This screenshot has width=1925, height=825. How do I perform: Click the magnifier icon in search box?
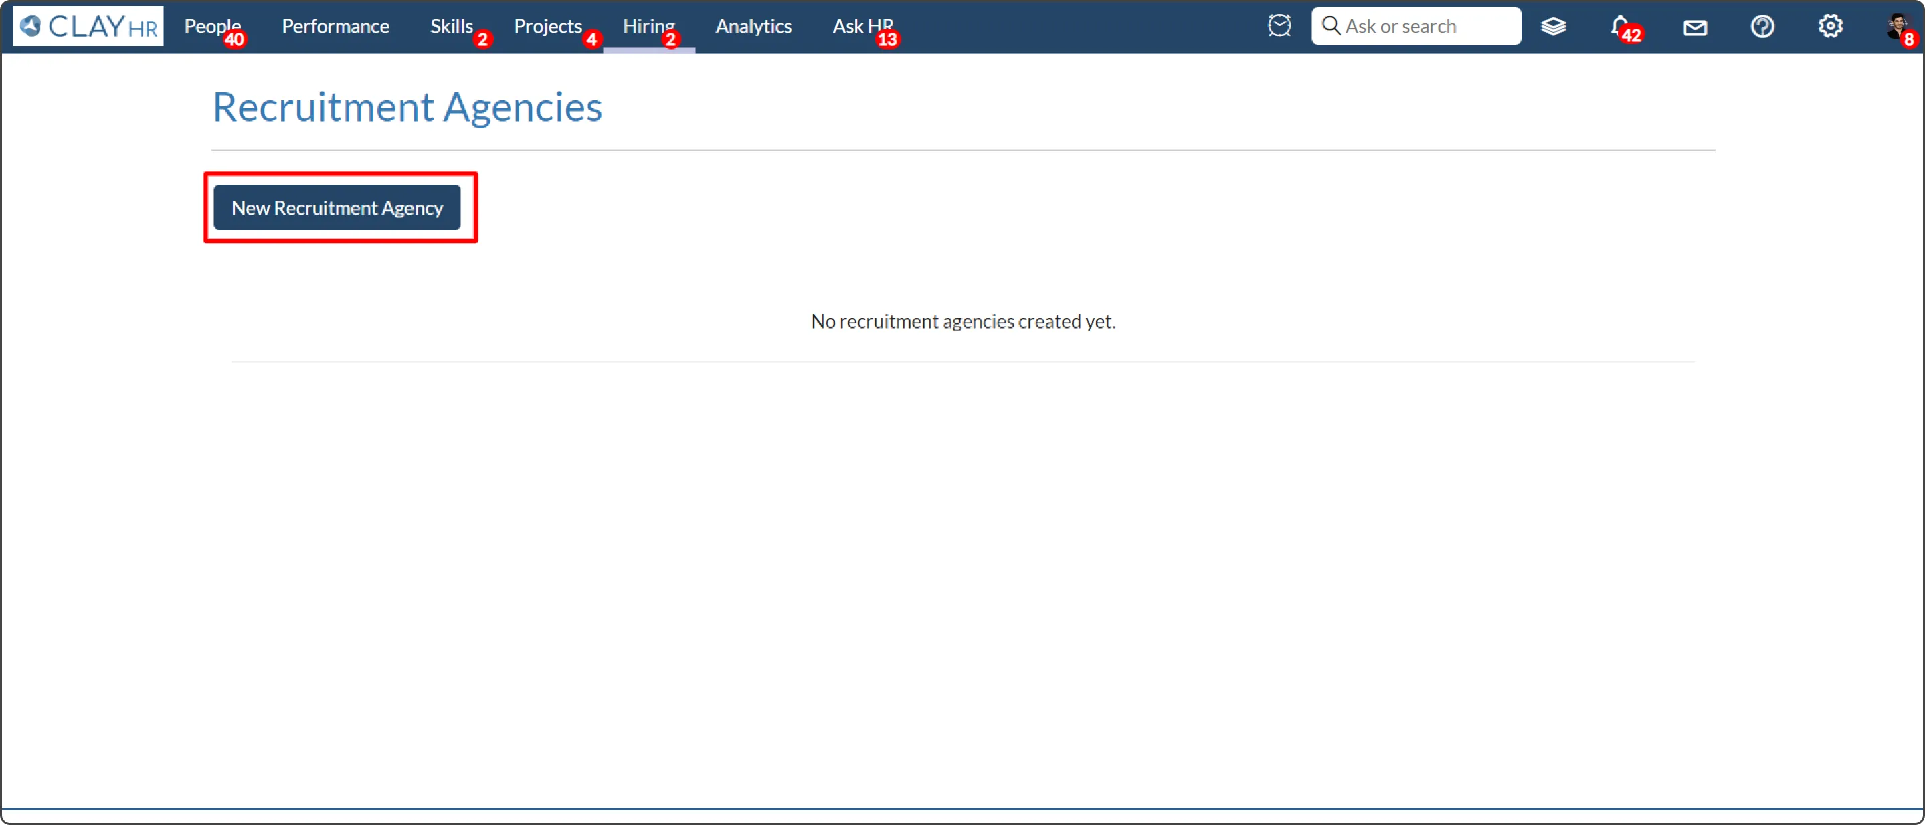click(1330, 26)
